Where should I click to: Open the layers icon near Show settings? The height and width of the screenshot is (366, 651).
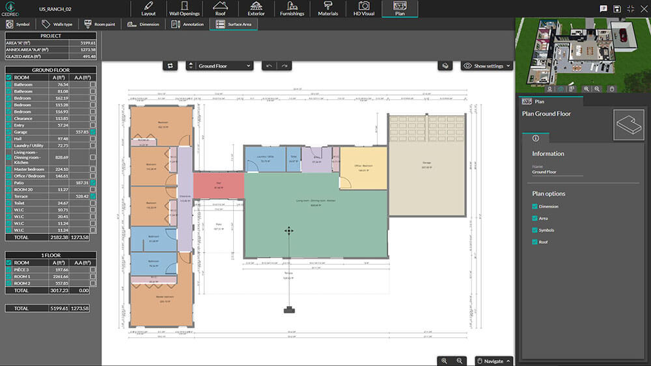444,66
